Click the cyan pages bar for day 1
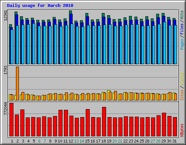Screen dimensions: 186x145 pos(12,47)
